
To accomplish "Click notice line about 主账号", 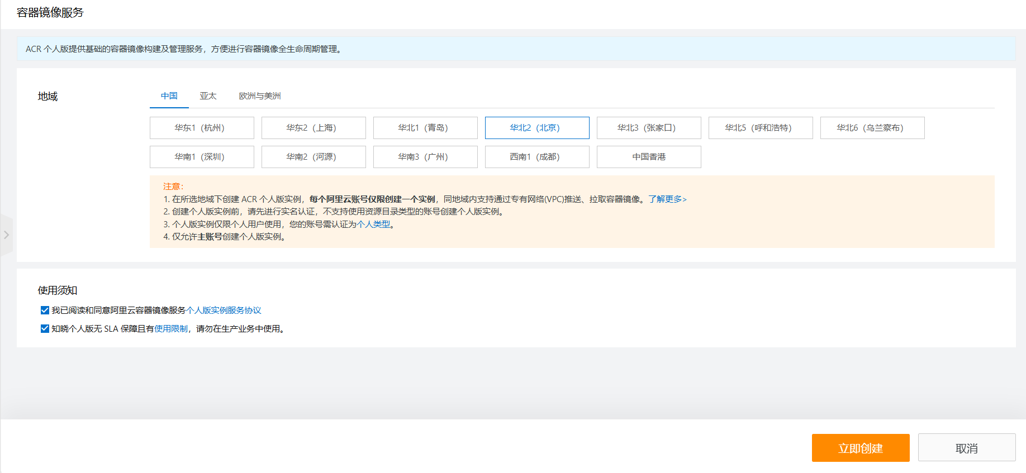I will click(226, 237).
